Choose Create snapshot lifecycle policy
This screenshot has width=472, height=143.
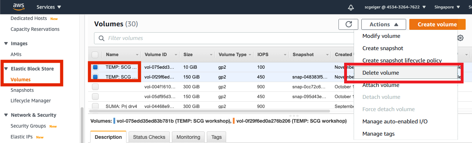[402, 60]
